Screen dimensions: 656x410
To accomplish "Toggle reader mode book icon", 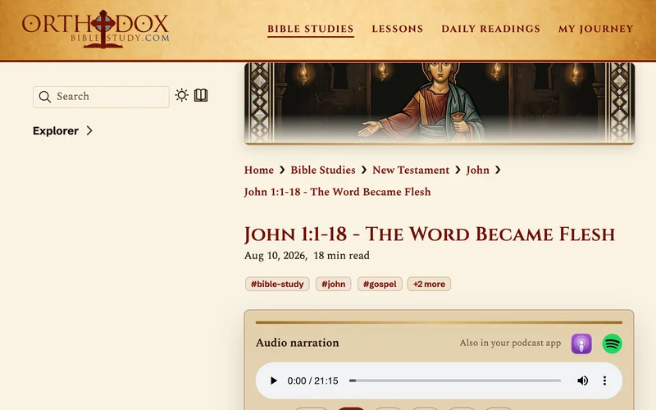I will click(x=201, y=95).
